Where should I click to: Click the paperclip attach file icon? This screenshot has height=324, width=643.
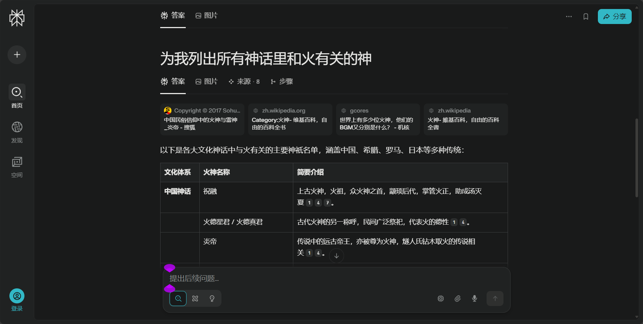pyautogui.click(x=458, y=298)
